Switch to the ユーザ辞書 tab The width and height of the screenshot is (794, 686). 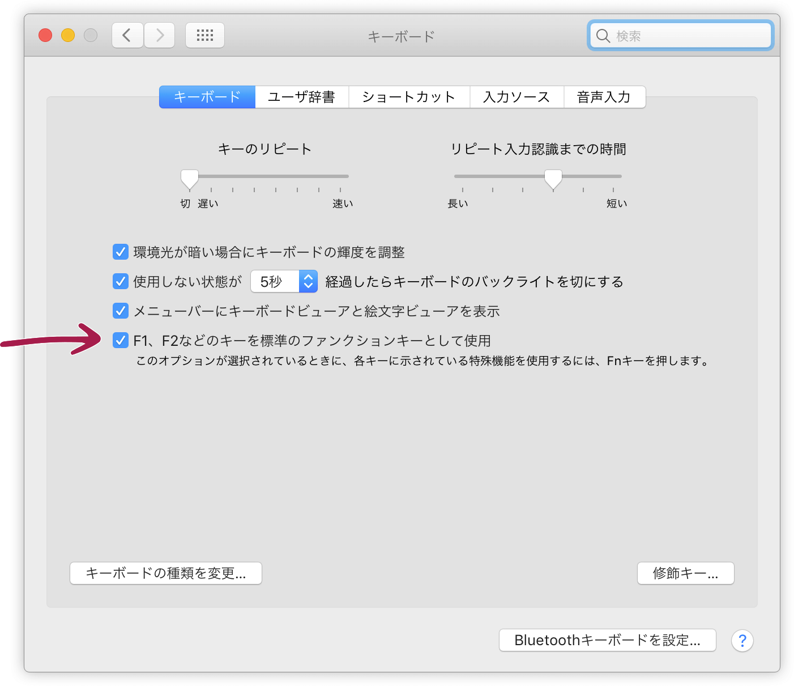[x=302, y=97]
